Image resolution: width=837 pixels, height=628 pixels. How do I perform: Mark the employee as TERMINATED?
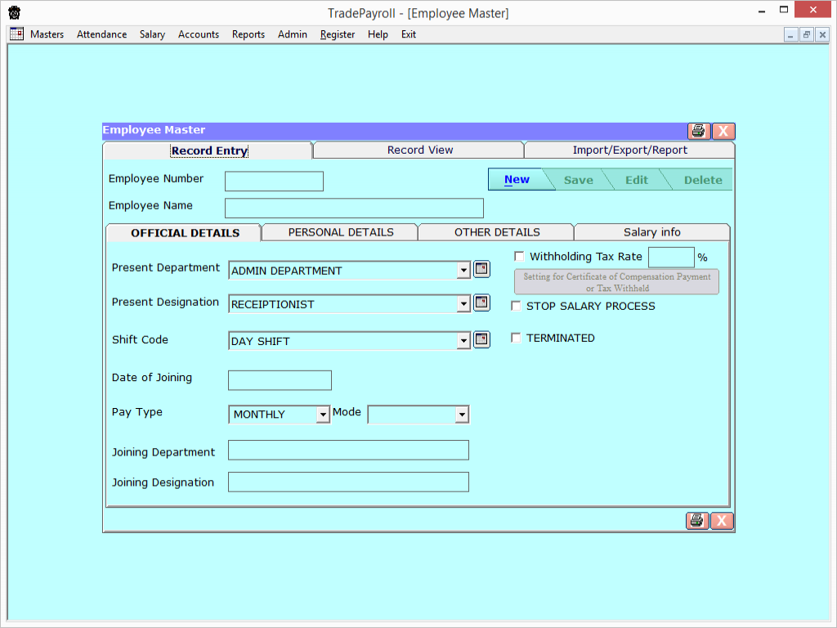[x=517, y=338]
